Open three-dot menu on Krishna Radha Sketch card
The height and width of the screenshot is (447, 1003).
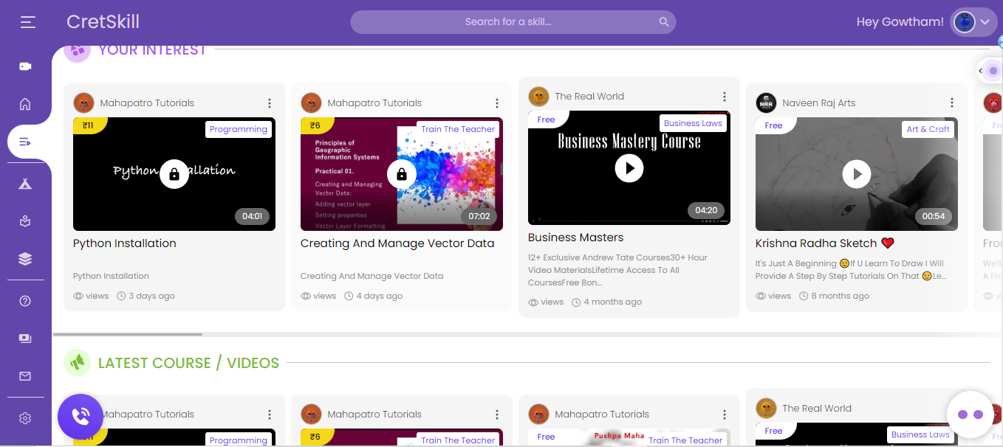pos(952,103)
